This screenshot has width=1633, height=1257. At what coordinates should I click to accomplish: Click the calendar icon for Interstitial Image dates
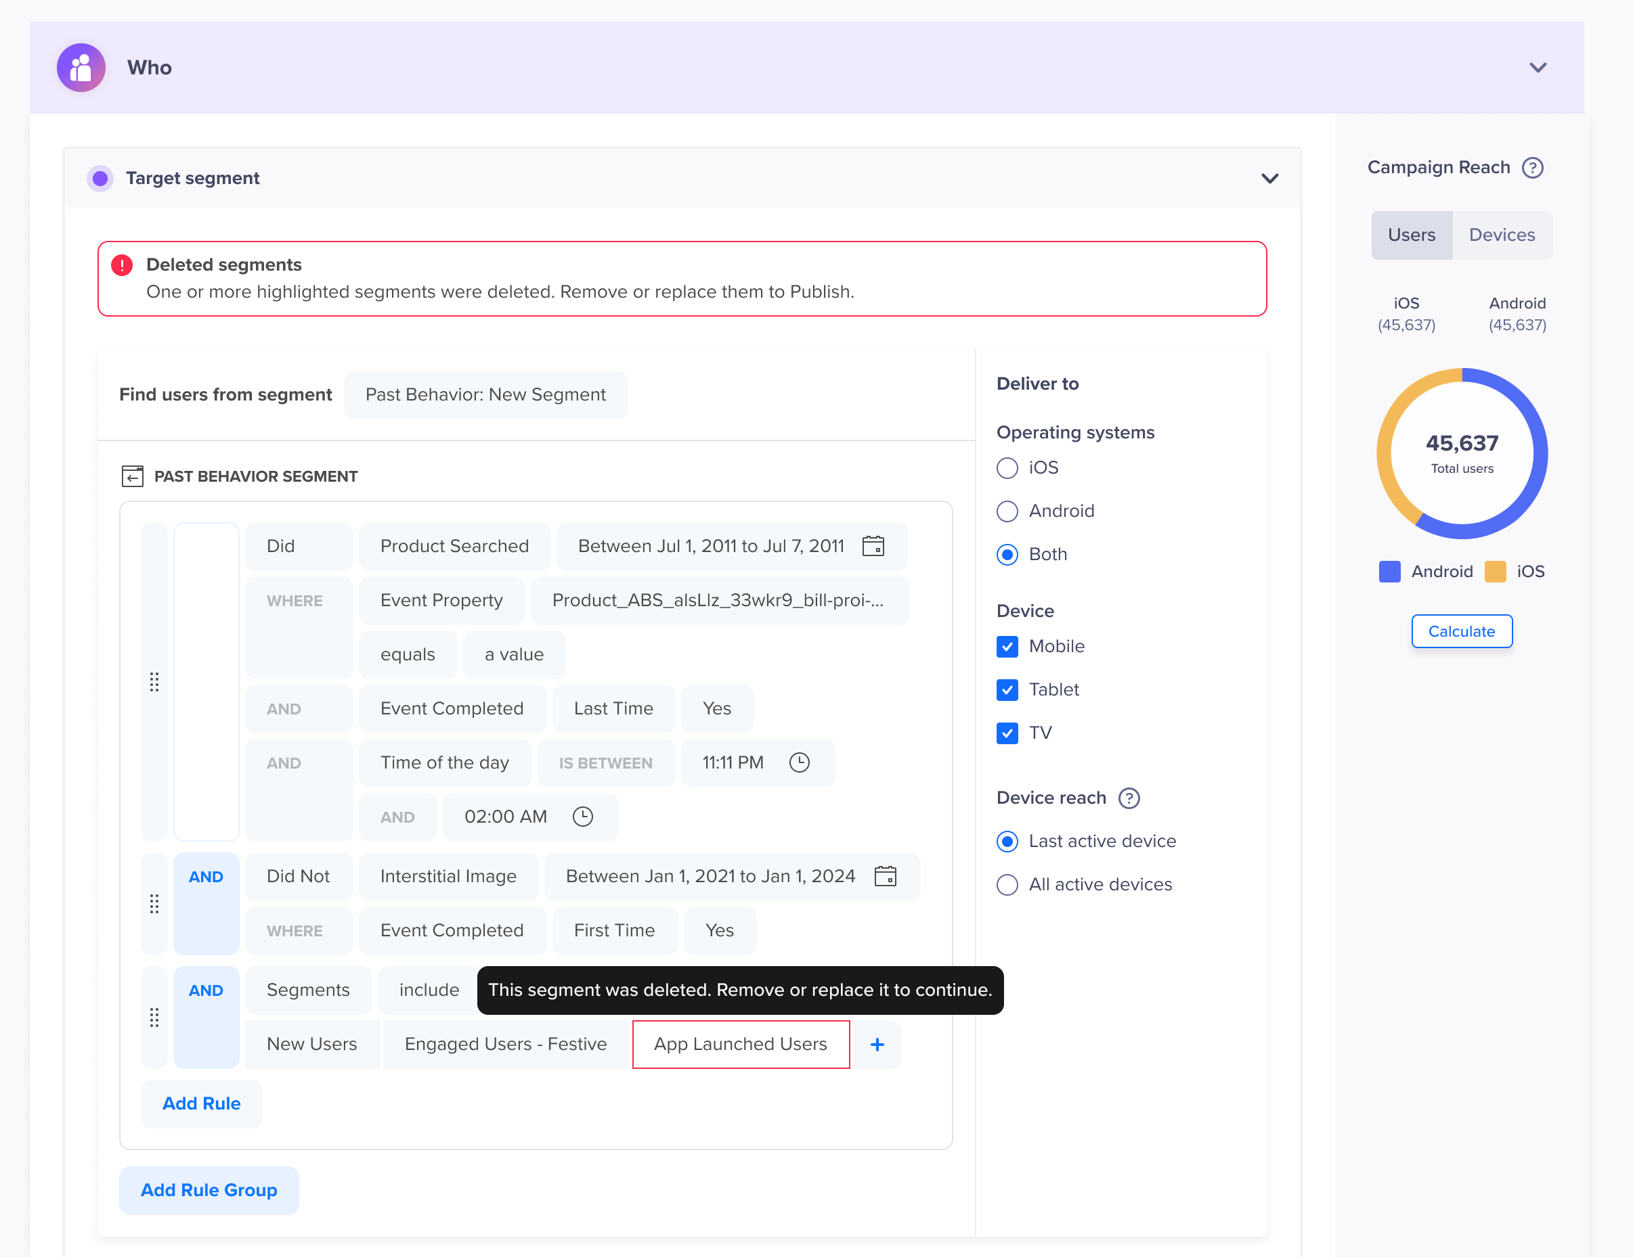886,877
